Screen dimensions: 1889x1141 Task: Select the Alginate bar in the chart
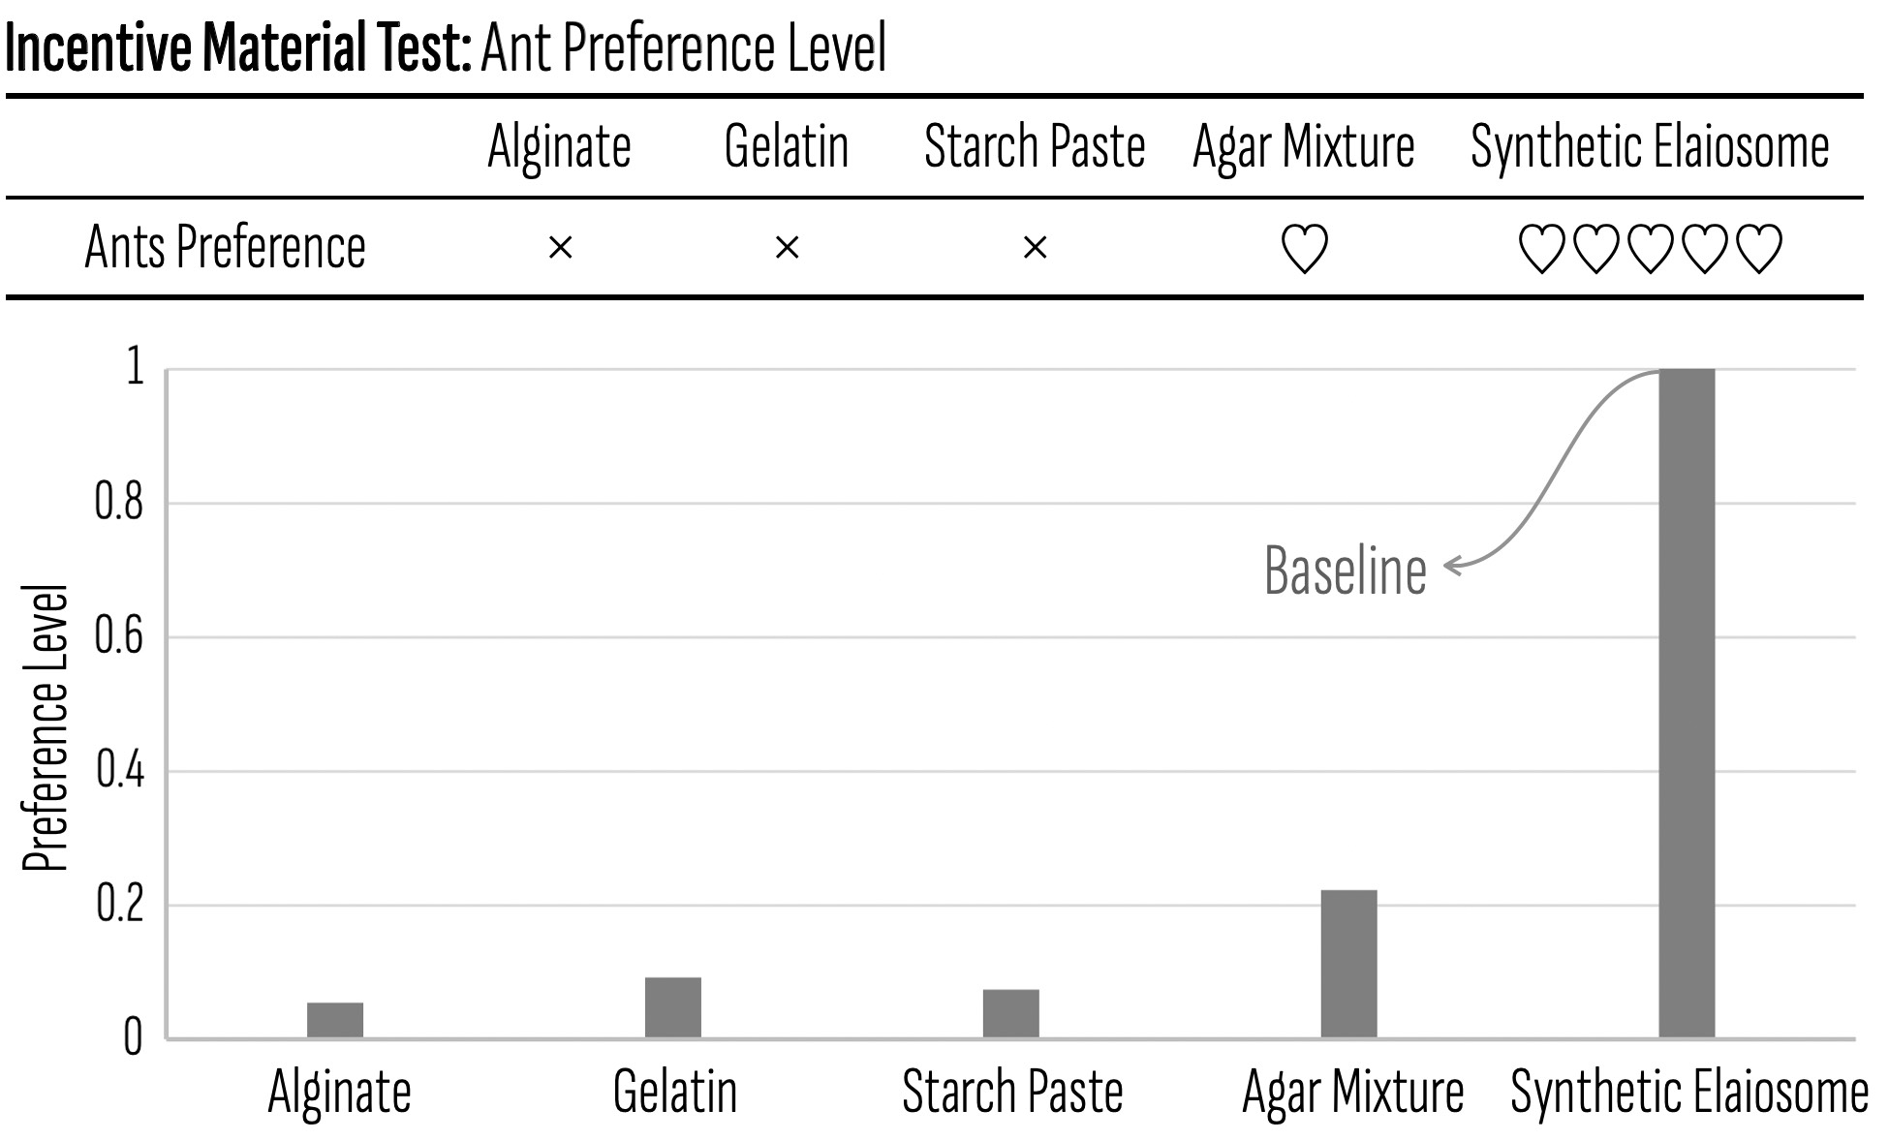coord(335,1020)
